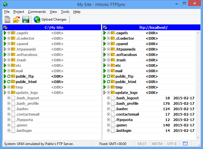Click the MLST status bar indicator
This screenshot has height=149, width=203.
[x=142, y=144]
